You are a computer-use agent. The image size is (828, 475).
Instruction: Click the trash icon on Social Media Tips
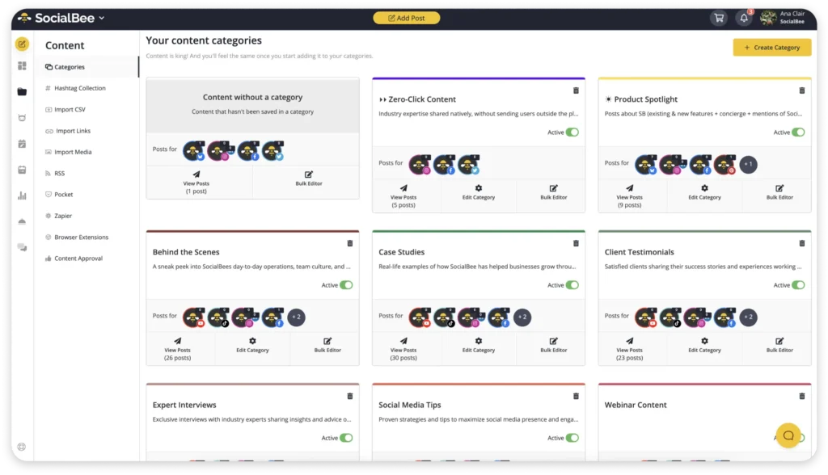point(576,396)
